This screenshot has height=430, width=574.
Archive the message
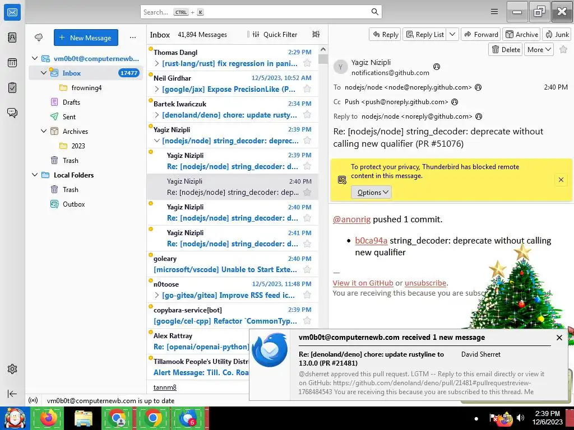click(522, 34)
